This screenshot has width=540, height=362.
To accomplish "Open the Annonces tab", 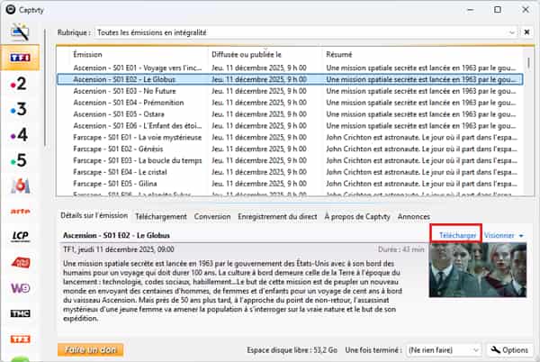I will click(x=414, y=217).
